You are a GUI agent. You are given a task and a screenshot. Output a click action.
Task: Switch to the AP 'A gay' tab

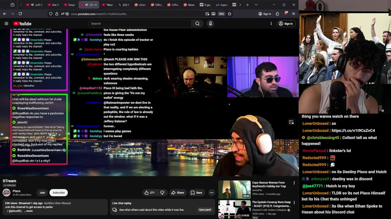205,5
